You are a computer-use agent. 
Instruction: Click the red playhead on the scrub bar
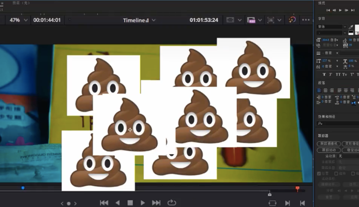tap(297, 189)
